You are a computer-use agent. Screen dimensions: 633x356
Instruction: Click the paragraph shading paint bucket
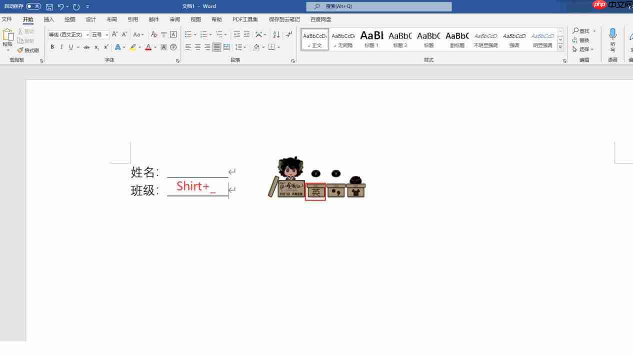256,47
